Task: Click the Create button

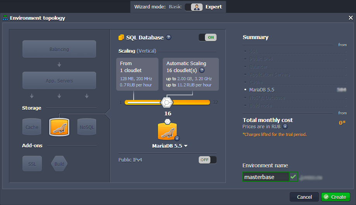Action: (x=335, y=197)
